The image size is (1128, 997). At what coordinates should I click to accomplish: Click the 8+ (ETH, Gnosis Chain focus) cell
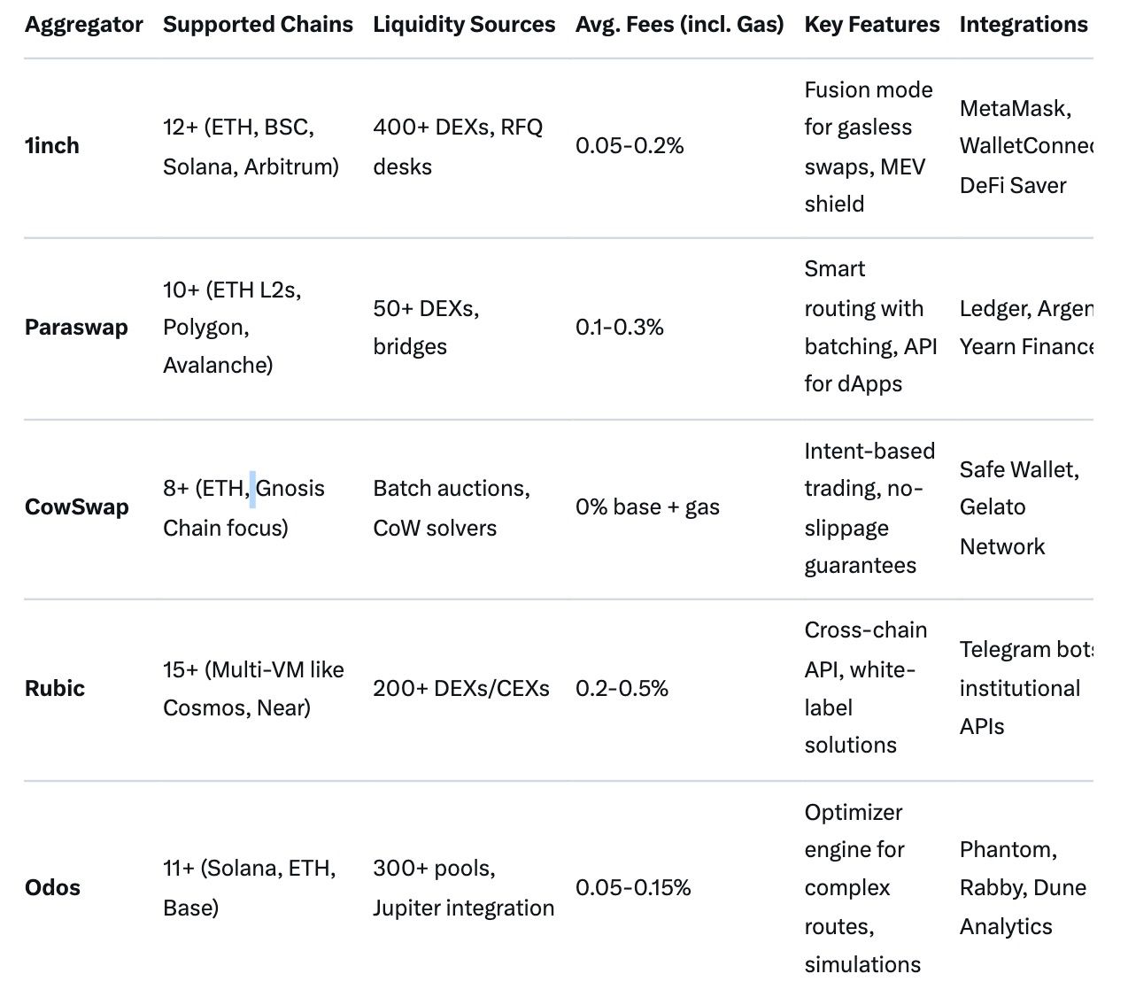tap(243, 508)
